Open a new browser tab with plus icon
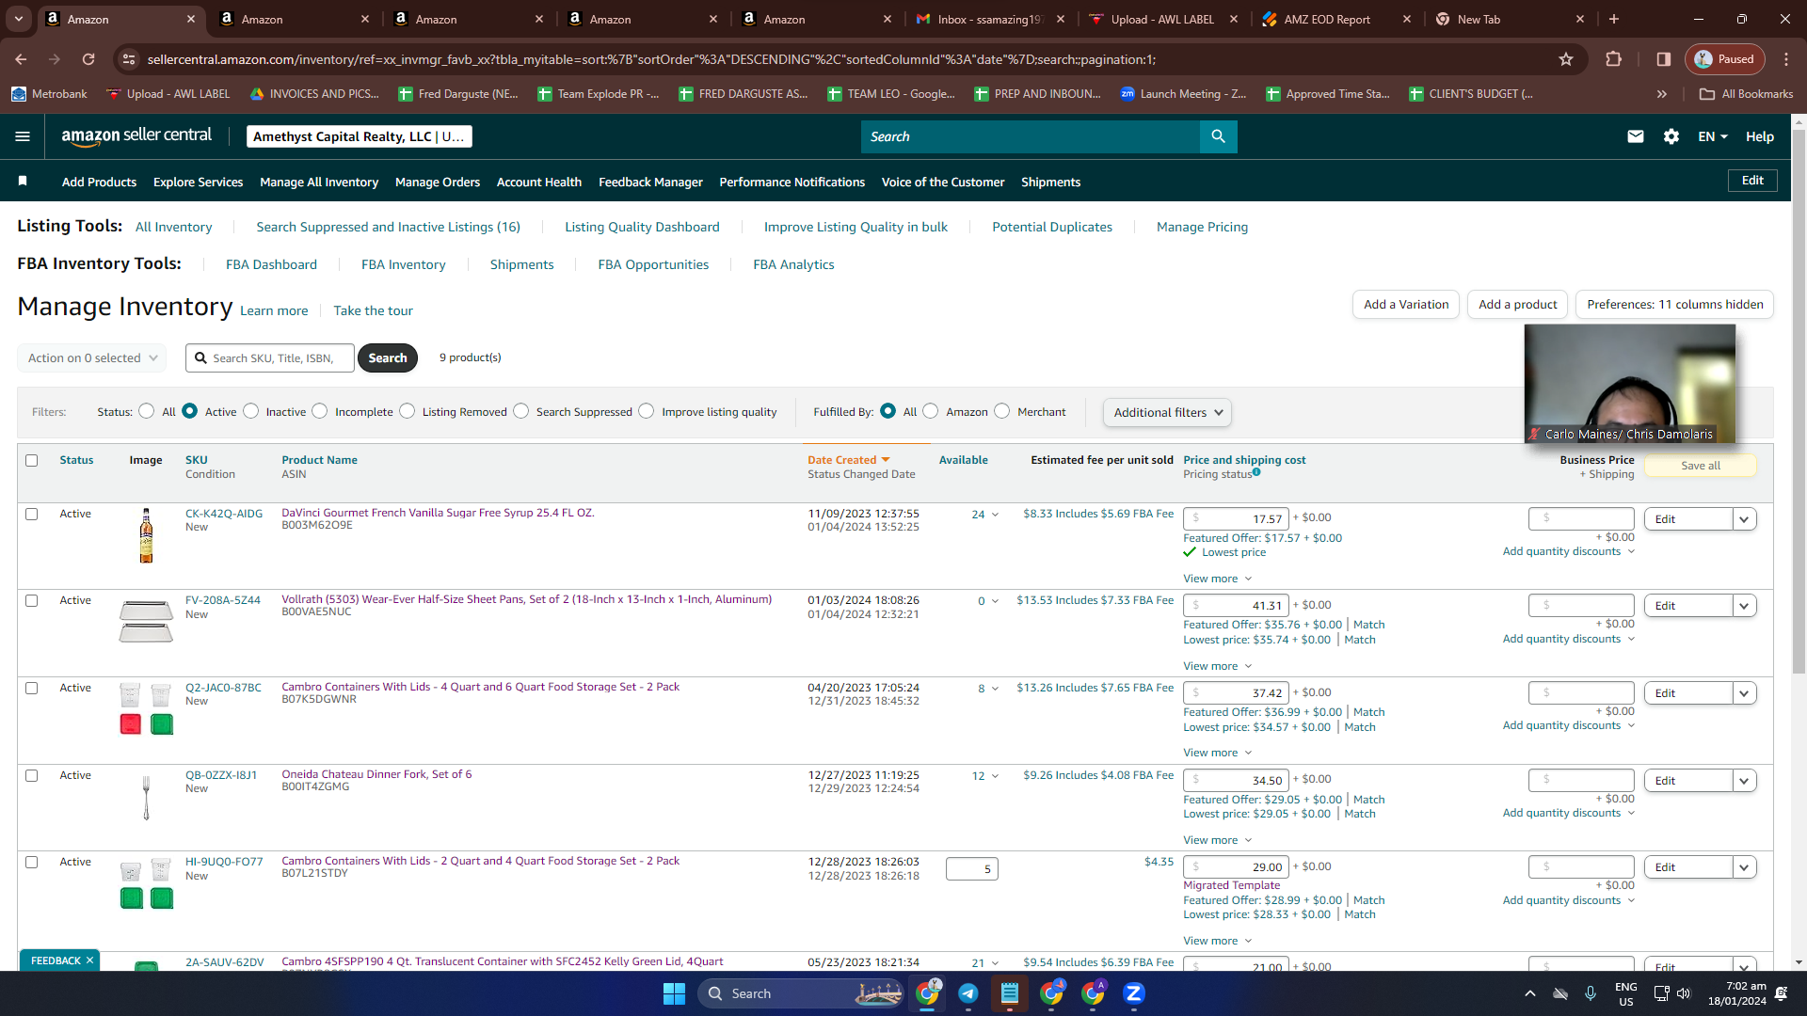This screenshot has width=1807, height=1016. tap(1614, 19)
